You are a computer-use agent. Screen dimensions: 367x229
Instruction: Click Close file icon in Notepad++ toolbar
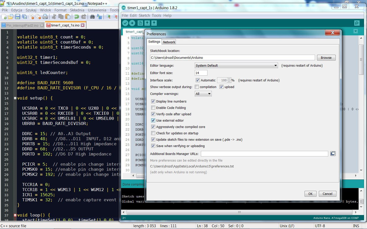pyautogui.click(x=32, y=17)
